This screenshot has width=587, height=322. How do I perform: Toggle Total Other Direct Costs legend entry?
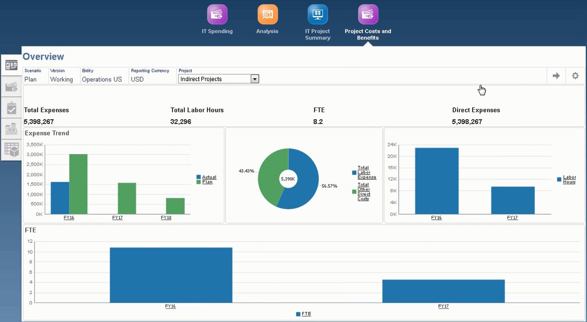point(363,192)
